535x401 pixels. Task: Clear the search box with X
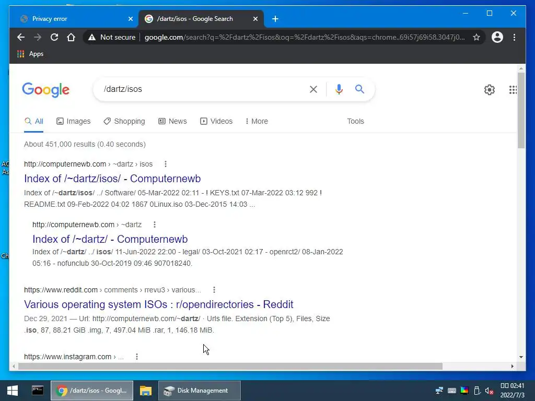click(313, 89)
